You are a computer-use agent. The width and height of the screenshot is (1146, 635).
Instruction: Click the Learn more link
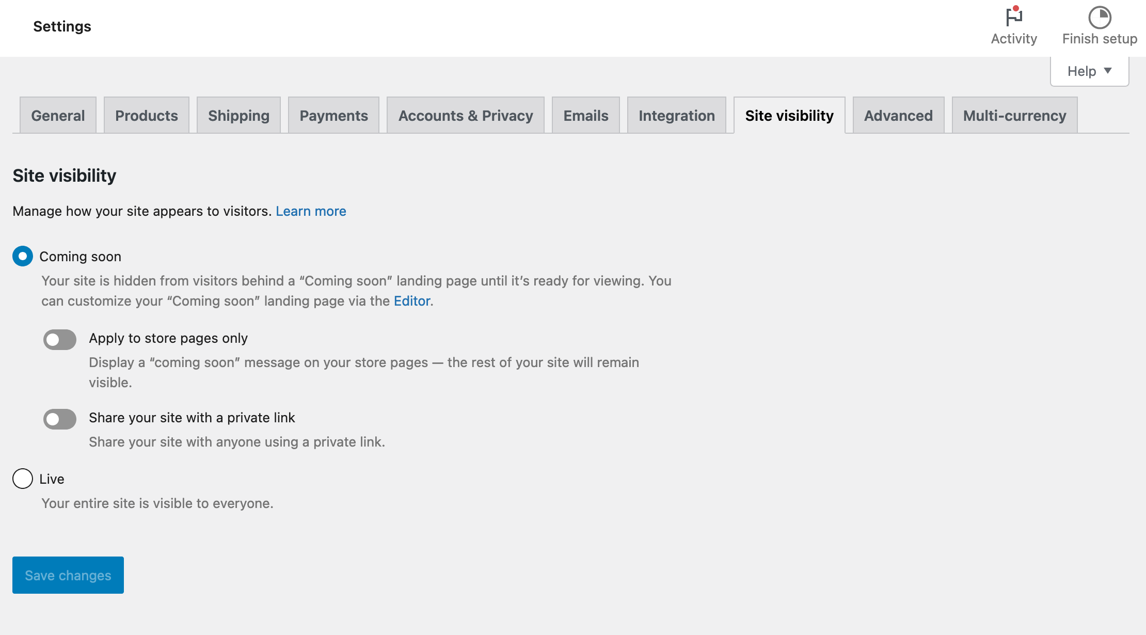pyautogui.click(x=311, y=211)
